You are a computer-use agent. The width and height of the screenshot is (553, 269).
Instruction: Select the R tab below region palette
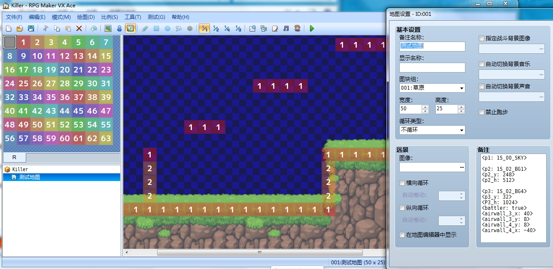14,157
